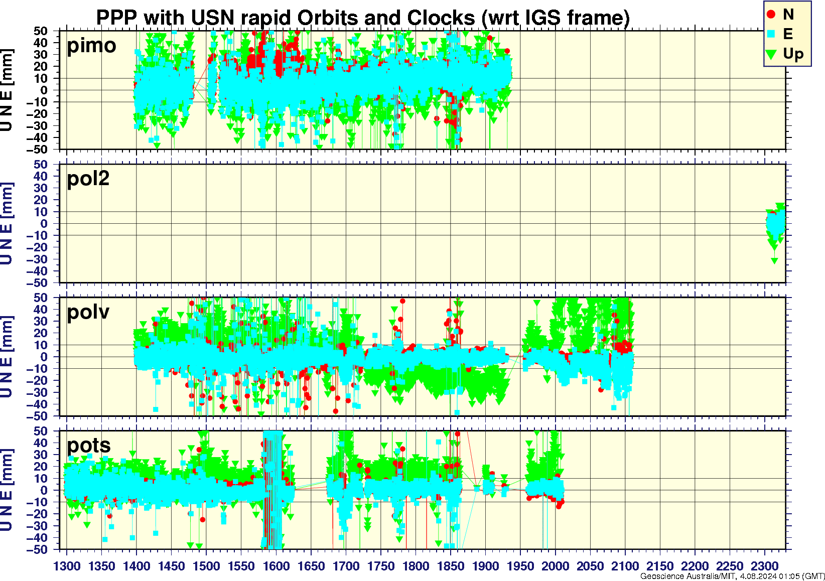The height and width of the screenshot is (581, 825).
Task: Click the pots panel 'U N E [mm]' axis label
Action: click(7, 490)
